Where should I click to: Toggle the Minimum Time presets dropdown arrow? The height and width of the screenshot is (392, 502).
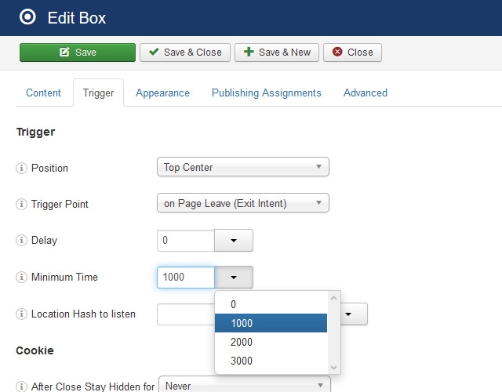(x=234, y=277)
